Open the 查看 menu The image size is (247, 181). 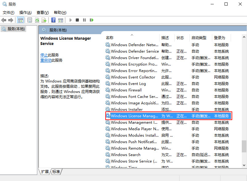tap(43, 12)
